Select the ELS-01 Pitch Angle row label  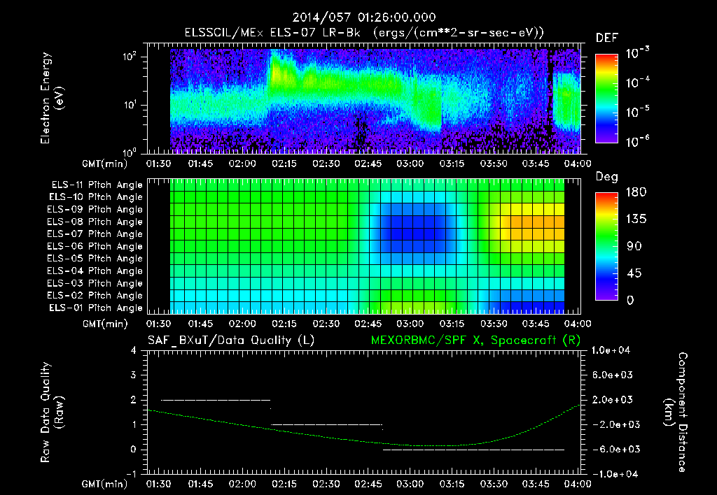[96, 308]
